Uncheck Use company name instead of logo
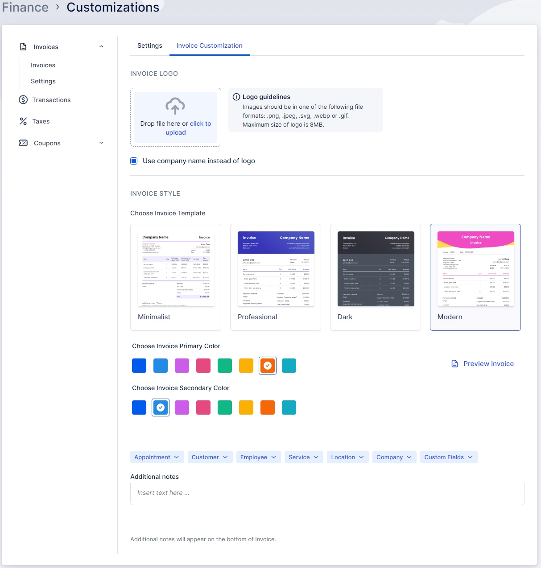 pyautogui.click(x=134, y=161)
